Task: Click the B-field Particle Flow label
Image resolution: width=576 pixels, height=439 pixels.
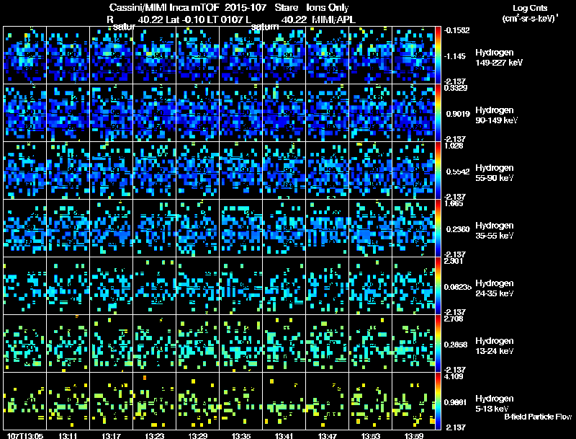Action: pyautogui.click(x=538, y=417)
